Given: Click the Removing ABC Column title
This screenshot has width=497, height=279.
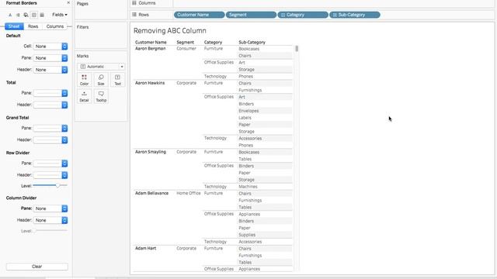Looking at the screenshot, I should point(170,31).
